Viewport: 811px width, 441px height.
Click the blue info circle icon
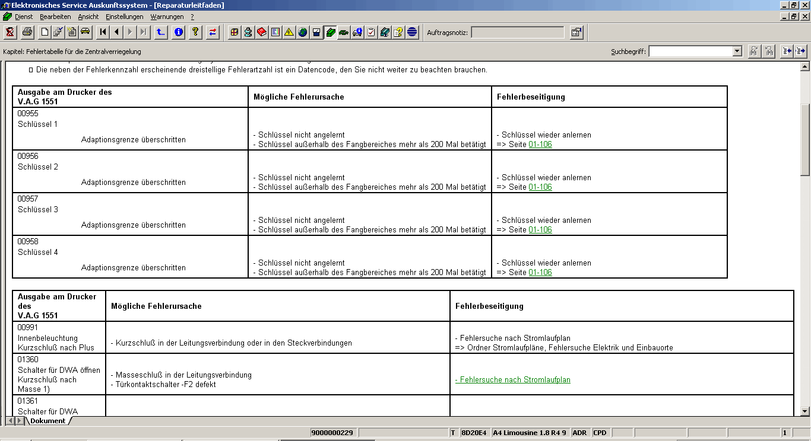point(178,32)
